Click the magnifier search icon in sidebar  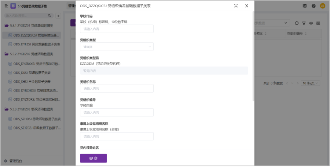pyautogui.click(x=50, y=16)
